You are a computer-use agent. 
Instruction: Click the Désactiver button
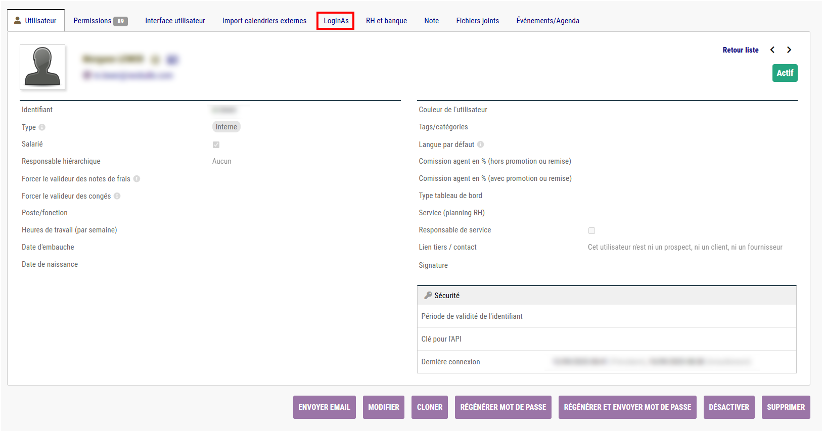[729, 407]
